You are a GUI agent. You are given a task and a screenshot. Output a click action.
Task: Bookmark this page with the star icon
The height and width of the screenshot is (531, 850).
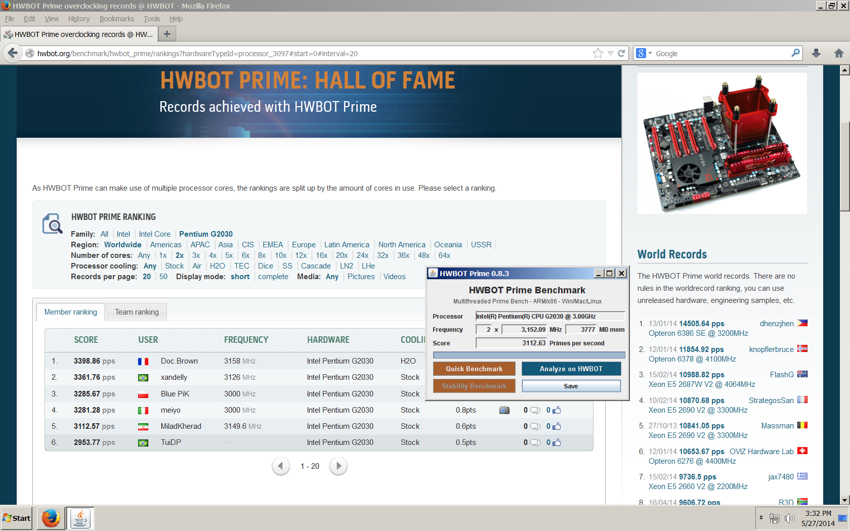(598, 53)
